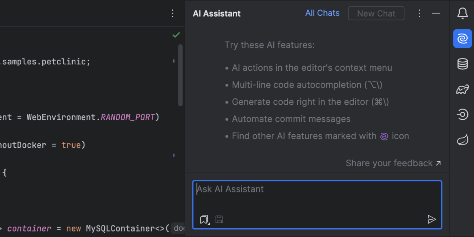Focus the Ask AI Assistant input field
This screenshot has height=237, width=474.
point(316,197)
